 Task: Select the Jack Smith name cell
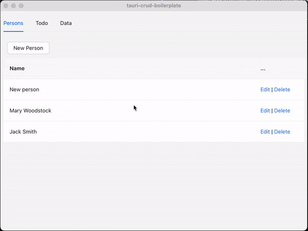coord(23,131)
